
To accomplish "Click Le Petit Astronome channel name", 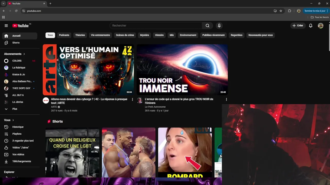I will [155, 107].
